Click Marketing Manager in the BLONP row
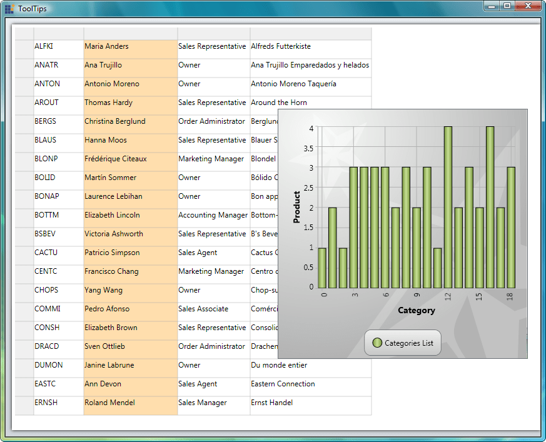This screenshot has height=442, width=546. 214,162
